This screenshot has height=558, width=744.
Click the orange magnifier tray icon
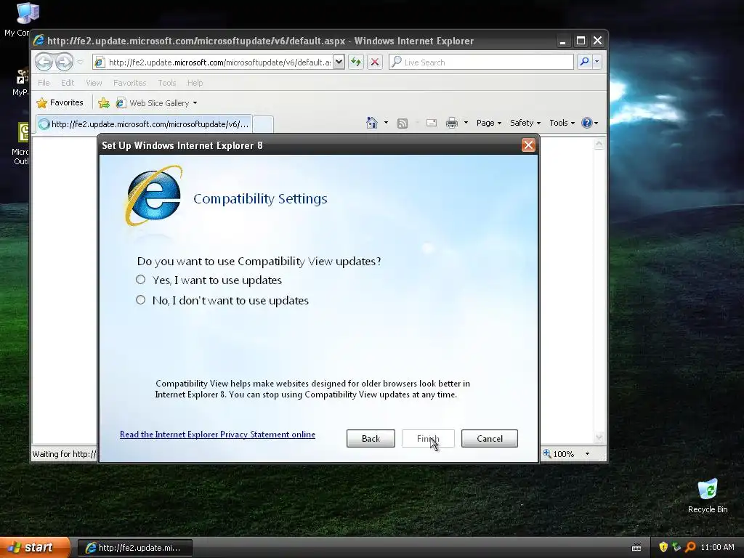tap(690, 547)
